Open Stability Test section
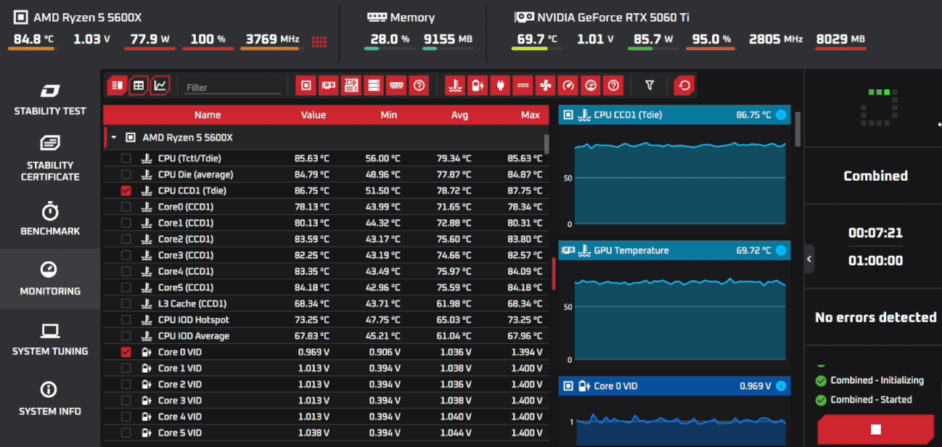942x447 pixels. click(50, 99)
